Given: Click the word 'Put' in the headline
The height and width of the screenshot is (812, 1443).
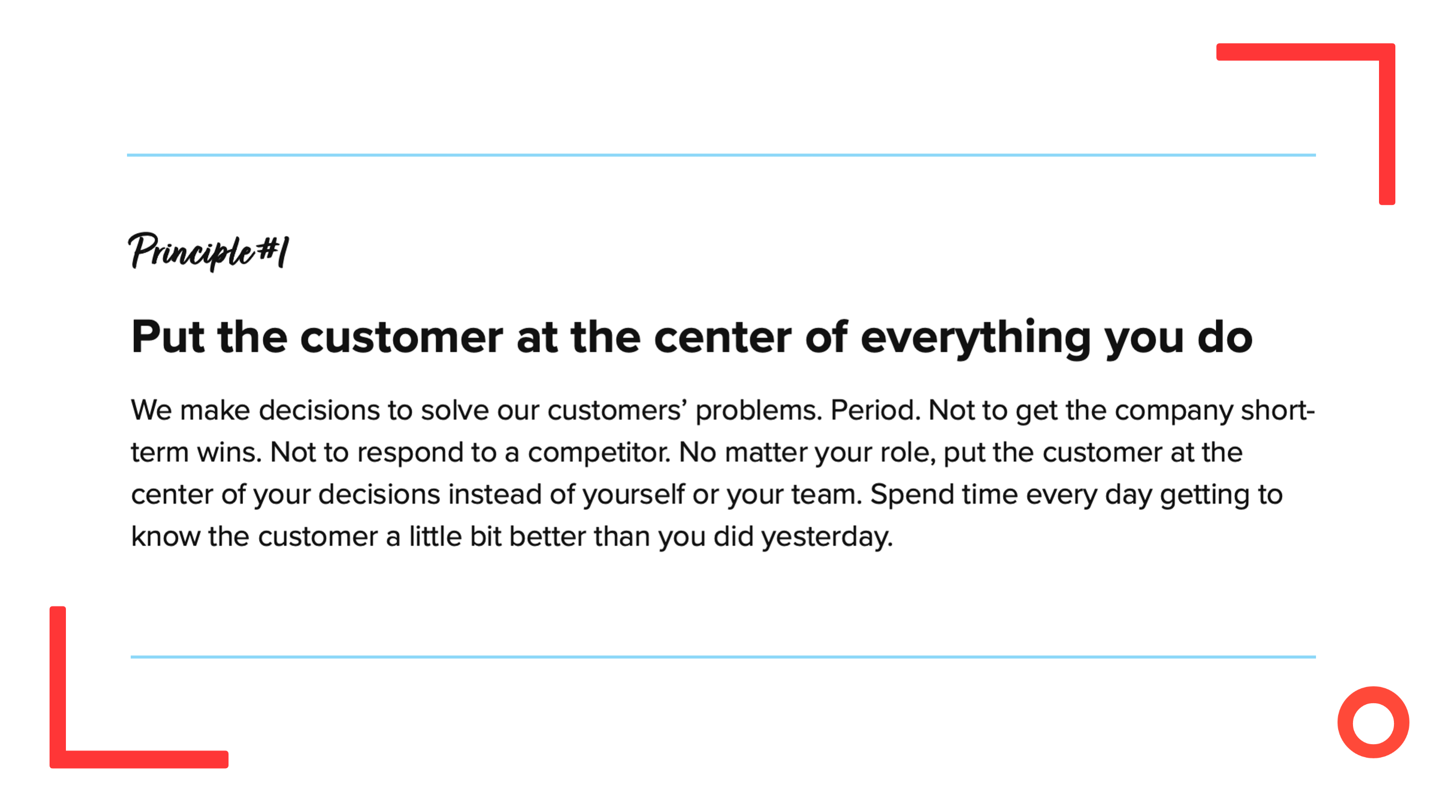Looking at the screenshot, I should (167, 337).
